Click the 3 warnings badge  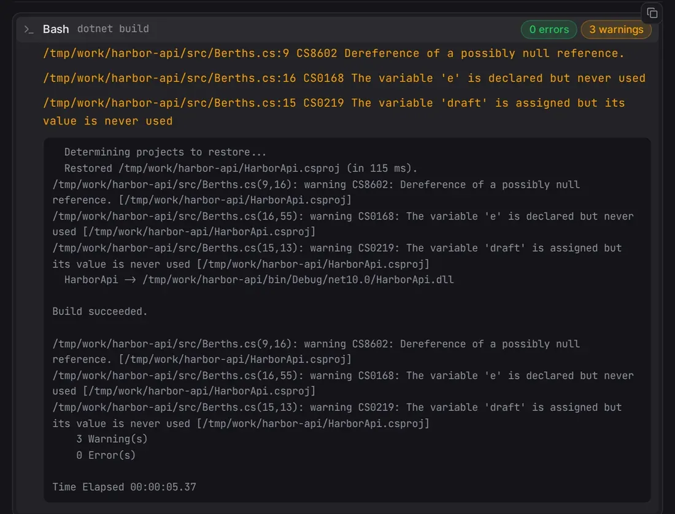pos(616,29)
